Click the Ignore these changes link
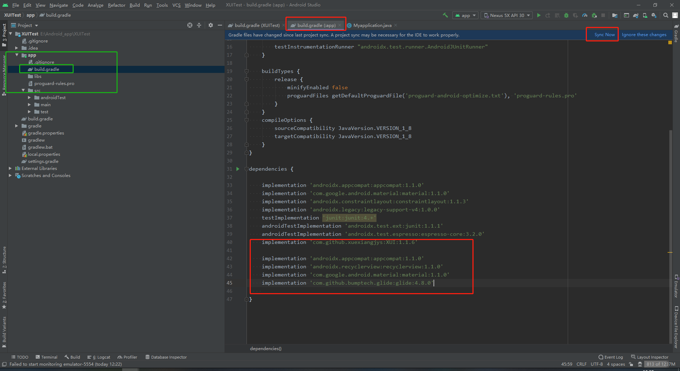The height and width of the screenshot is (371, 680). pyautogui.click(x=644, y=34)
